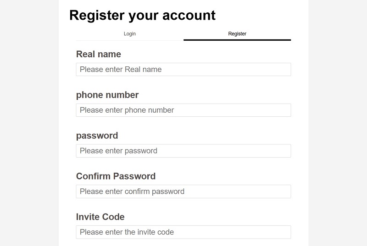Screen dimensions: 367x246
Task: Click the Real name input field
Action: (183, 70)
